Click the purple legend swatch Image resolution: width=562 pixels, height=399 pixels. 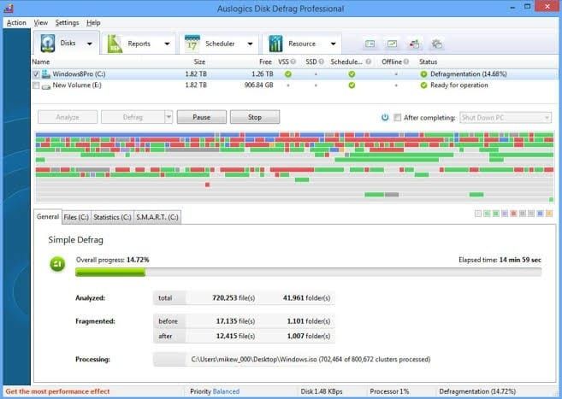pos(505,214)
